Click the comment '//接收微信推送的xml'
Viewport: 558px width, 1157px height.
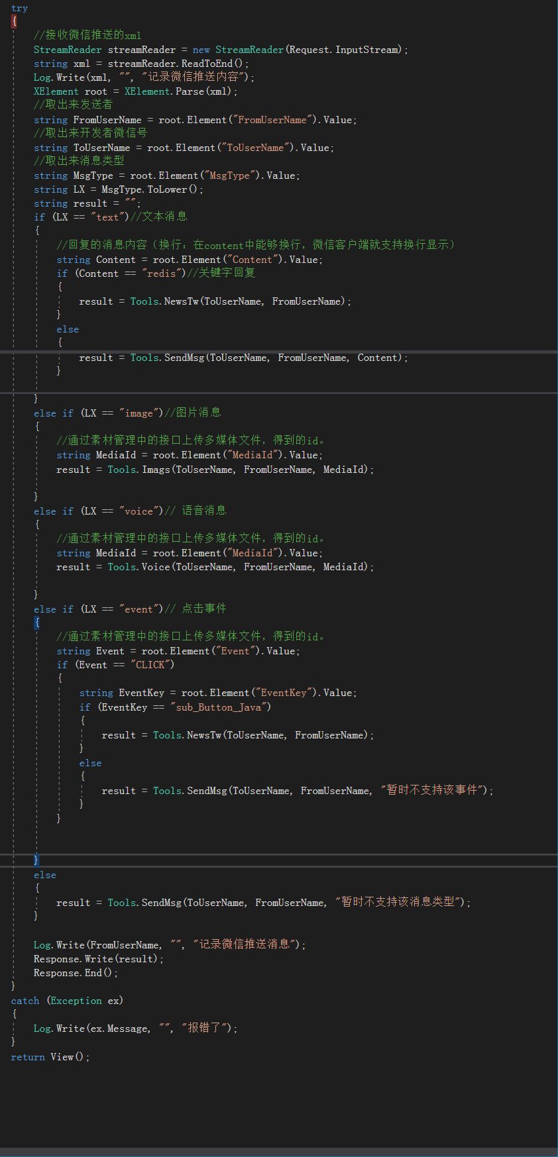click(x=87, y=35)
